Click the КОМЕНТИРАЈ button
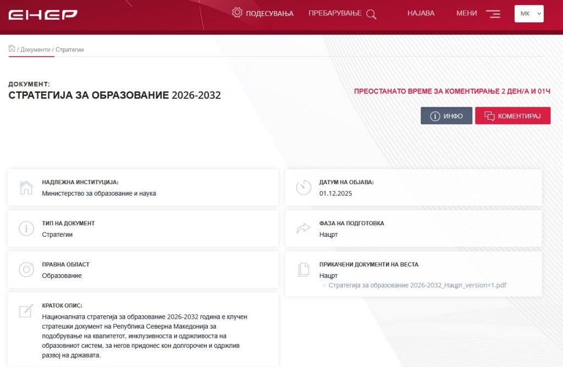This screenshot has width=563, height=367. [x=512, y=116]
